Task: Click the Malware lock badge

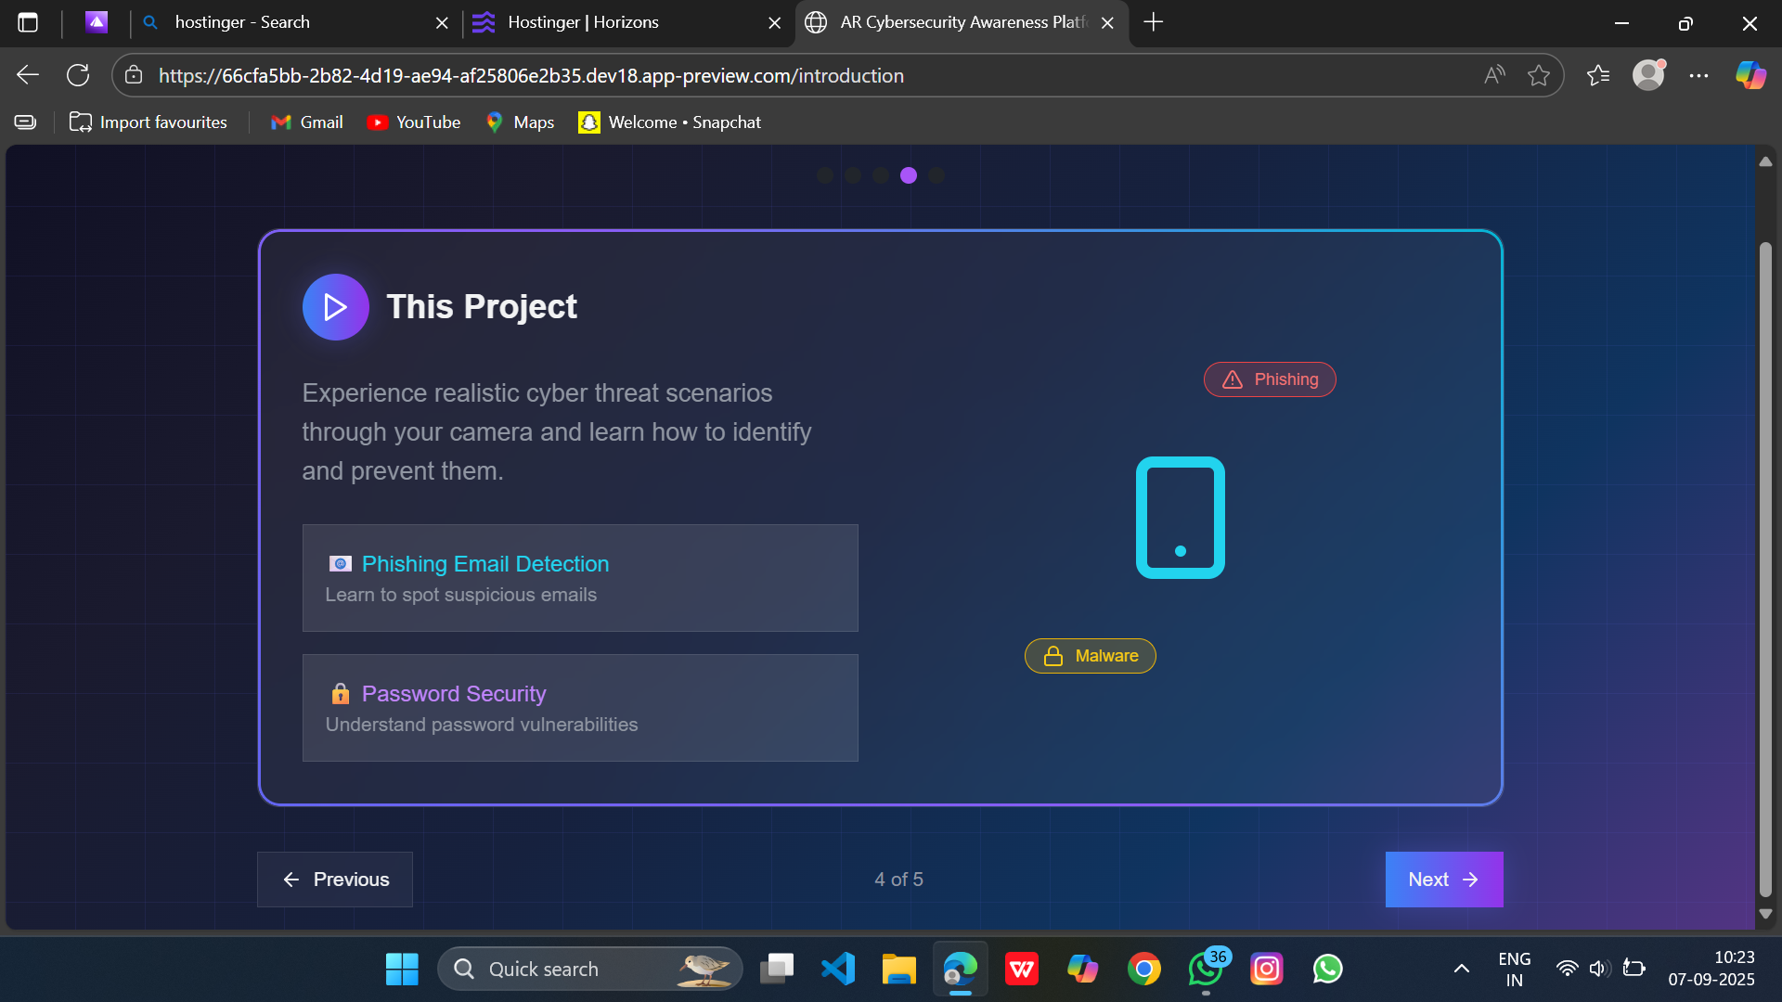Action: [x=1090, y=656]
